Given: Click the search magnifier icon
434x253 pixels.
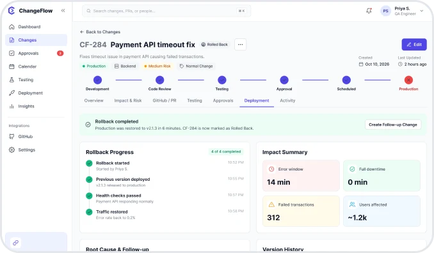Looking at the screenshot, I should (x=88, y=11).
